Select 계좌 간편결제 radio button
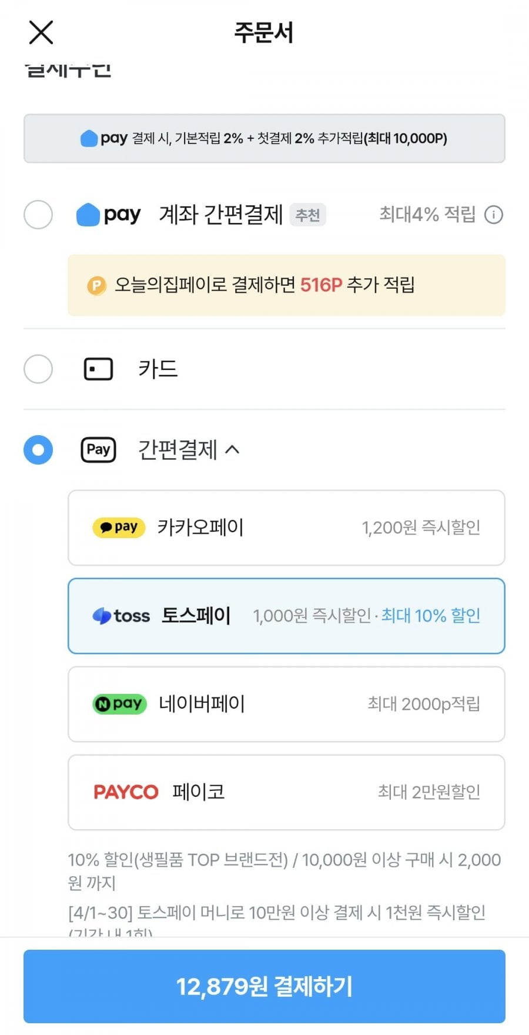The width and height of the screenshot is (529, 1035). 38,214
